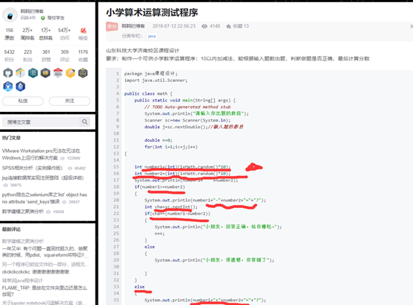Click the FLAME_TRP comment entry
This screenshot has height=305, width=413.
45,291
